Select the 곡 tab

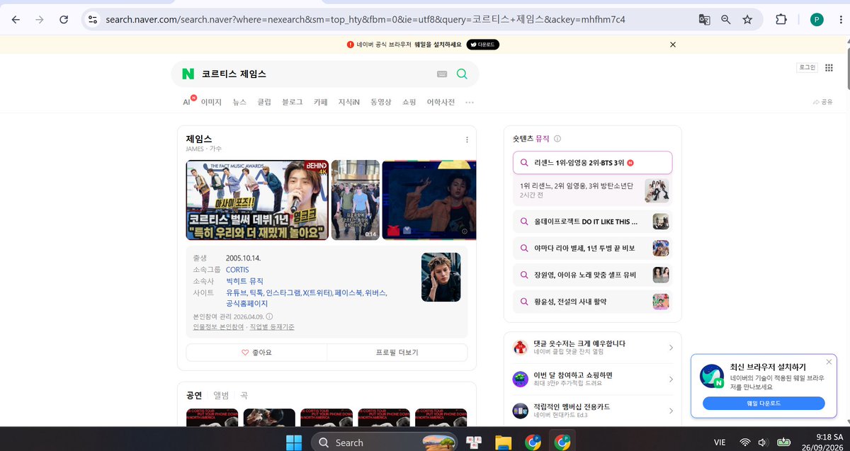(244, 395)
